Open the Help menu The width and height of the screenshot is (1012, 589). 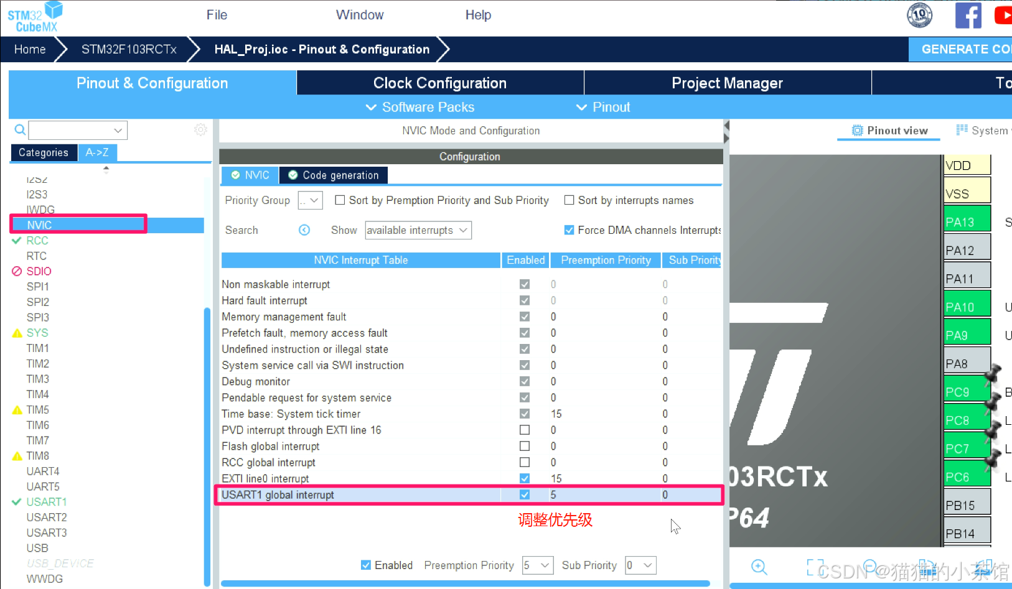click(478, 15)
